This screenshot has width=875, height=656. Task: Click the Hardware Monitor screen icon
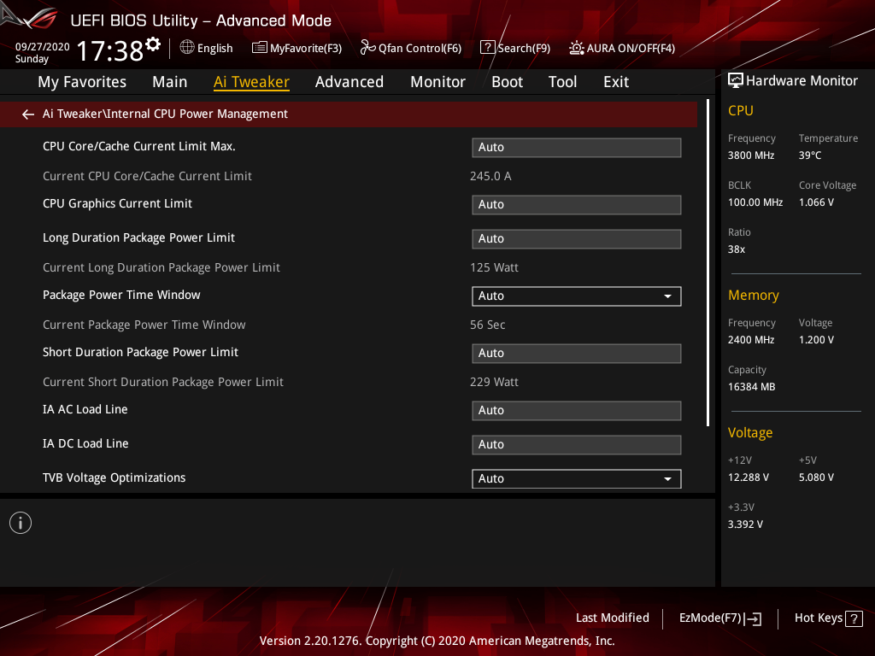click(735, 81)
